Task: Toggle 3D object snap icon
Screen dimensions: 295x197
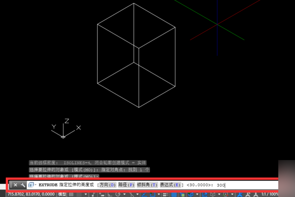Action: (191, 195)
